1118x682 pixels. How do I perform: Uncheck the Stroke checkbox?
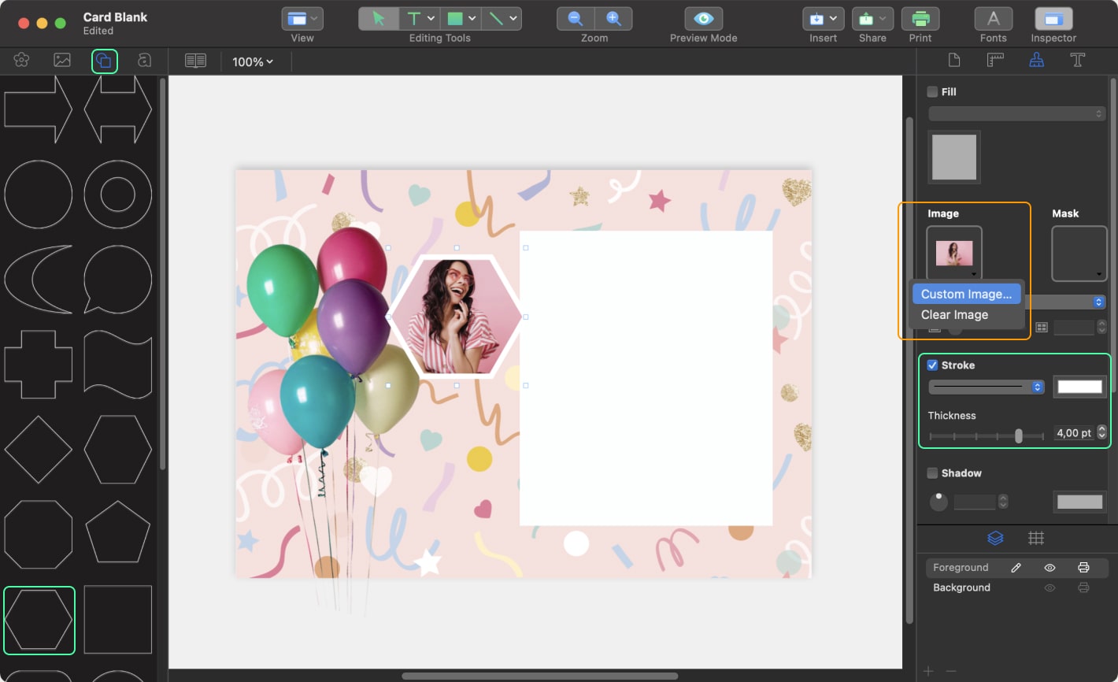(x=932, y=365)
